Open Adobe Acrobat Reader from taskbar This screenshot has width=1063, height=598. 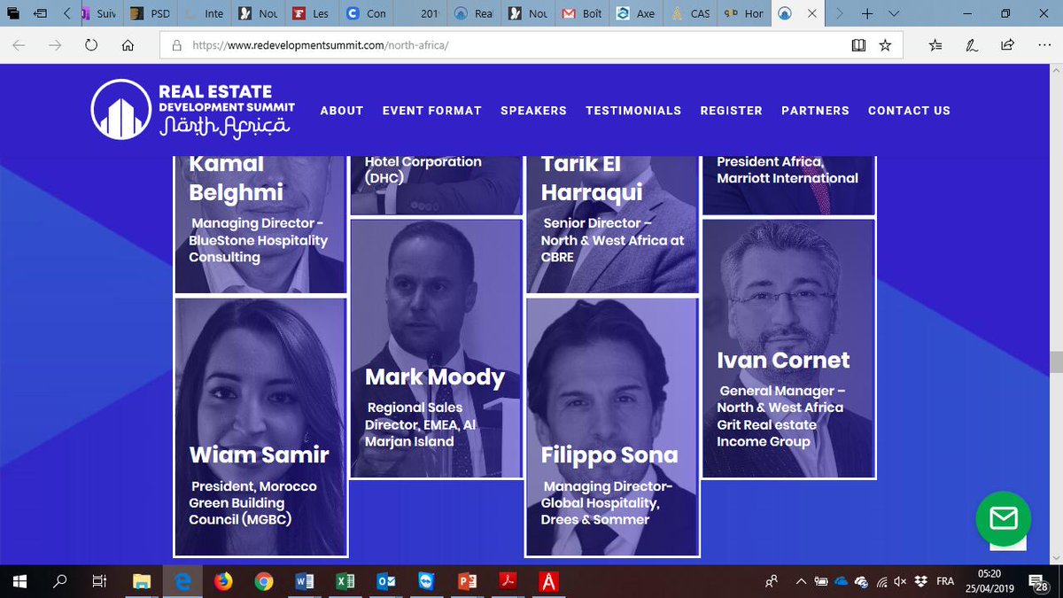pos(508,581)
